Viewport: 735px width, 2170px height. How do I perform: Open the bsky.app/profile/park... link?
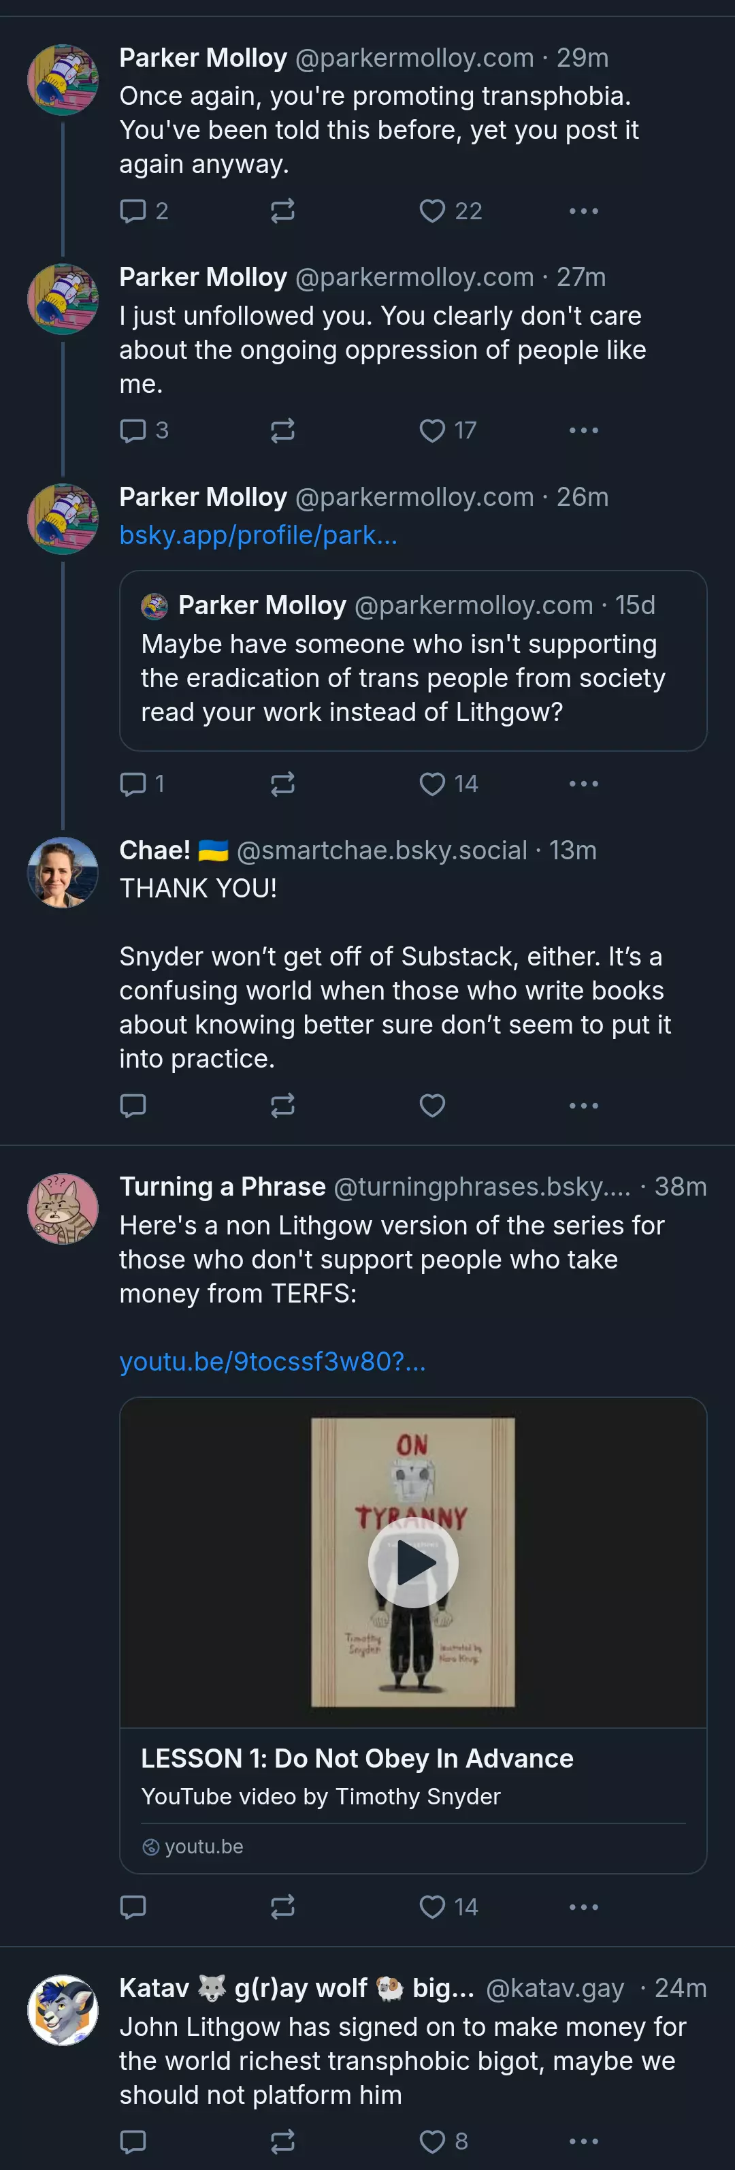tap(259, 535)
